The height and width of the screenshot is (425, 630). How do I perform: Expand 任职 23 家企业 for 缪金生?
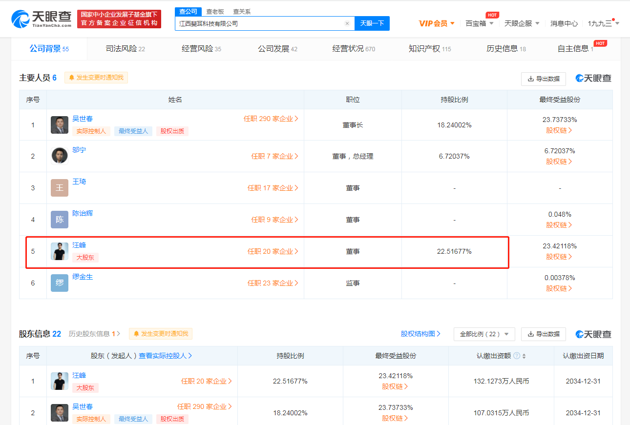[273, 283]
